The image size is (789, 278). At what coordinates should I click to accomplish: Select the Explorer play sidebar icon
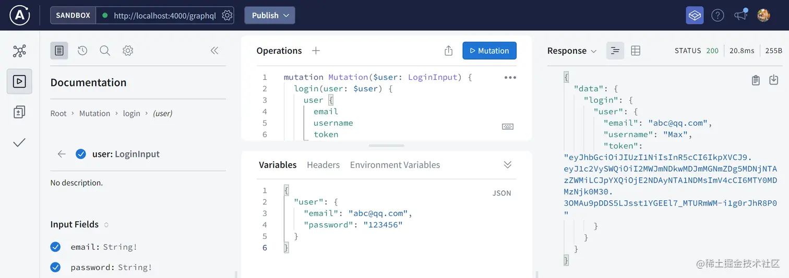coord(19,81)
